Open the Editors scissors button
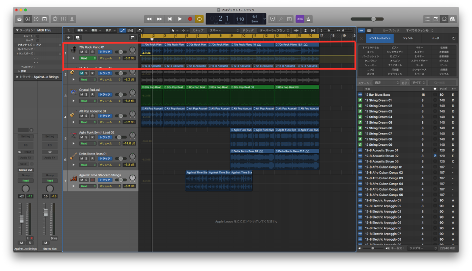 (72, 19)
